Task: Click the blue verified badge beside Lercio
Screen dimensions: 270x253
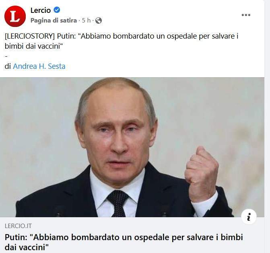Action: [x=57, y=10]
